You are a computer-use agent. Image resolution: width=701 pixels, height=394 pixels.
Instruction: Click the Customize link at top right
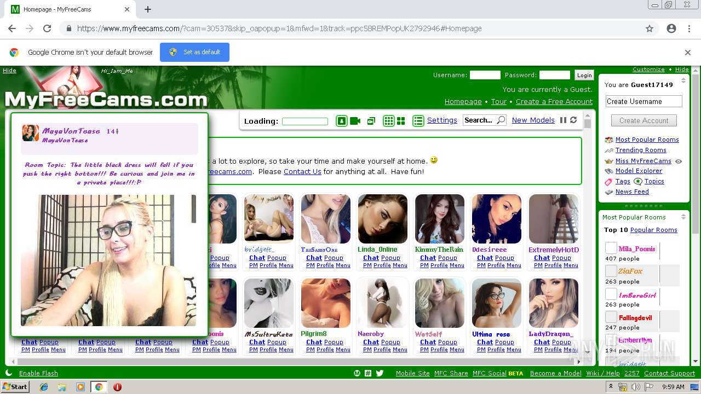tap(648, 69)
